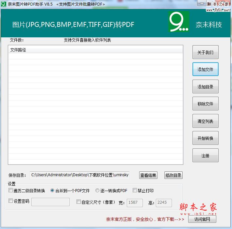Click the 查看结果 button
The image size is (232, 229).
click(148, 175)
